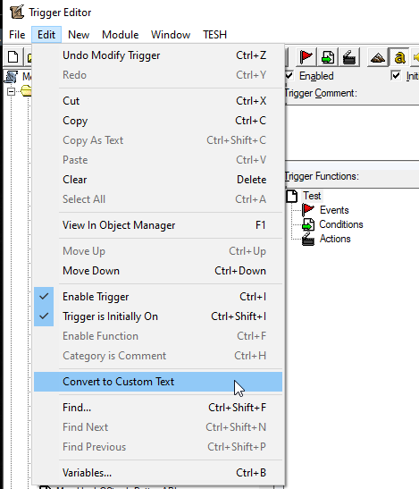This screenshot has height=489, width=419.
Task: Toggle the Enabled checkbox
Action: pos(289,75)
